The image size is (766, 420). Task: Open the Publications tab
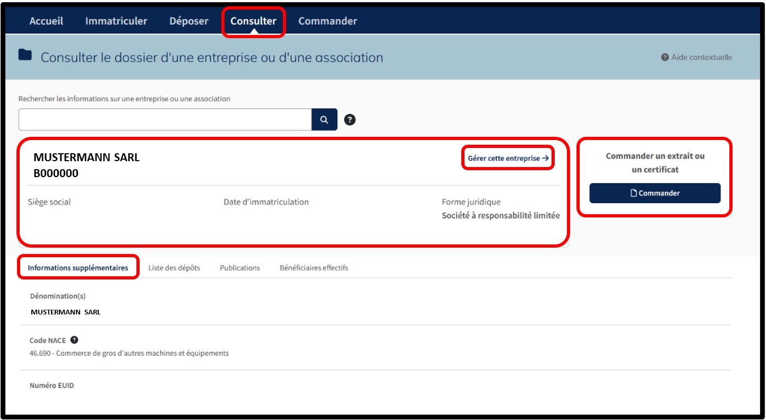[240, 268]
